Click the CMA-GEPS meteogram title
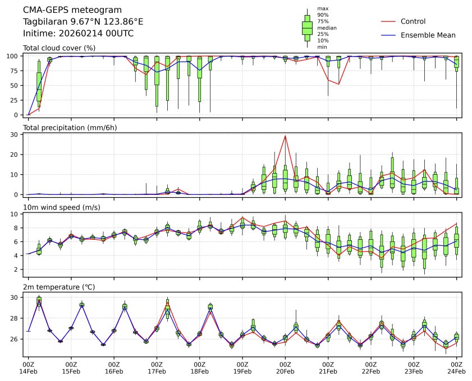This screenshot has width=472, height=381. (x=70, y=10)
